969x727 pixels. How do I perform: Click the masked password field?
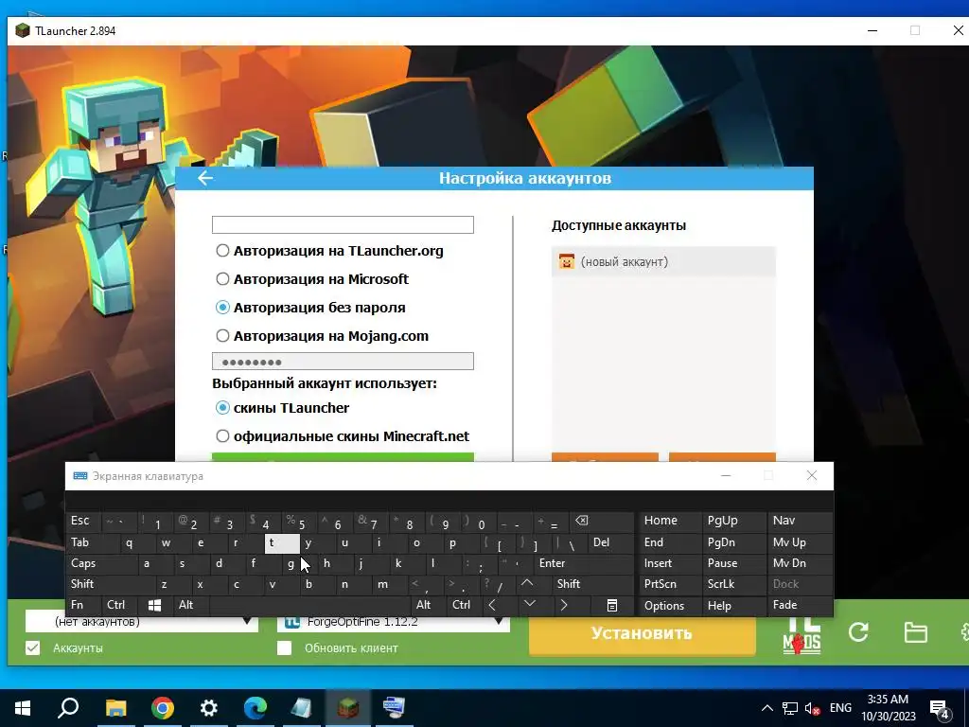click(x=343, y=362)
